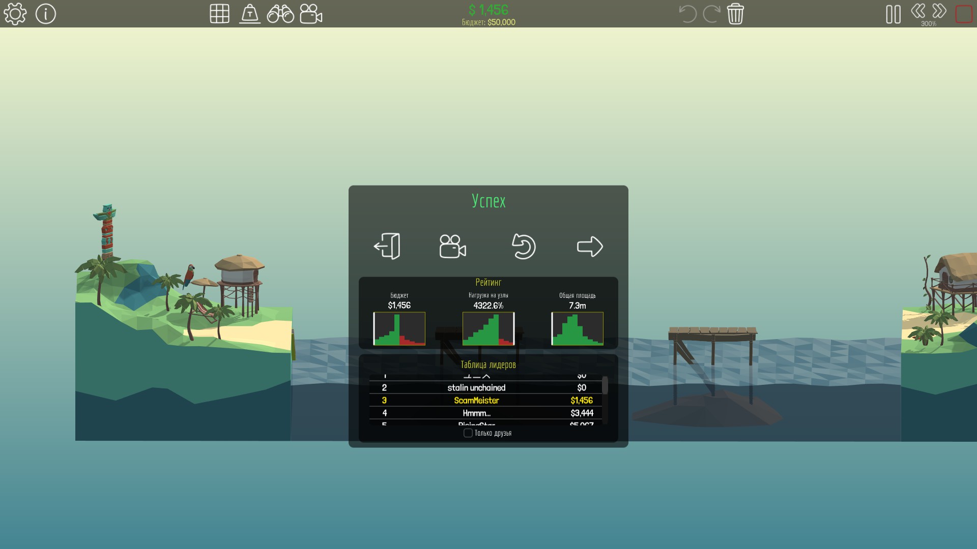This screenshot has width=977, height=549.
Task: Click the weight stress-view icon
Action: pyautogui.click(x=250, y=14)
